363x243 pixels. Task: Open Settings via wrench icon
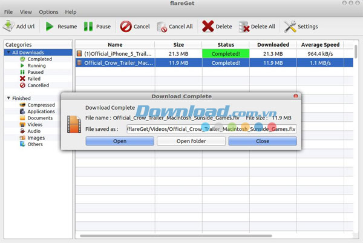[x=290, y=26]
